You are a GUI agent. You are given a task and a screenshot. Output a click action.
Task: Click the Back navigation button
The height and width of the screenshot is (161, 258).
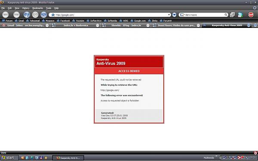pos(6,15)
